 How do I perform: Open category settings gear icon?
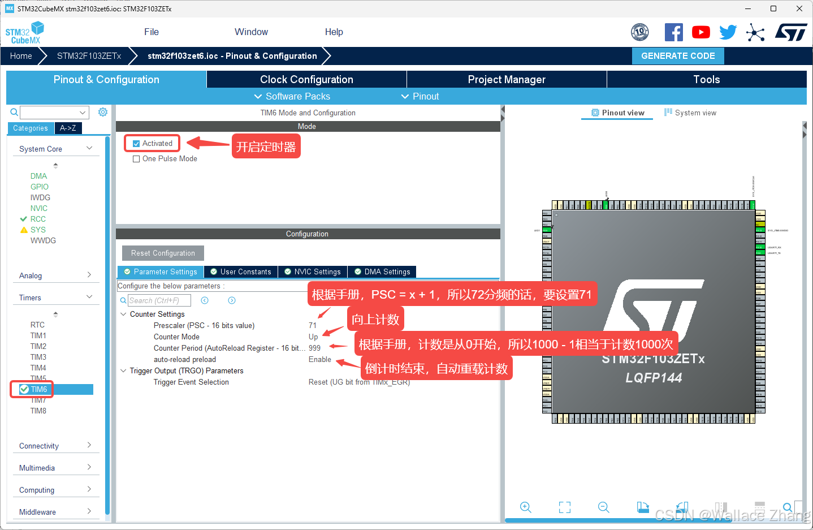(103, 112)
